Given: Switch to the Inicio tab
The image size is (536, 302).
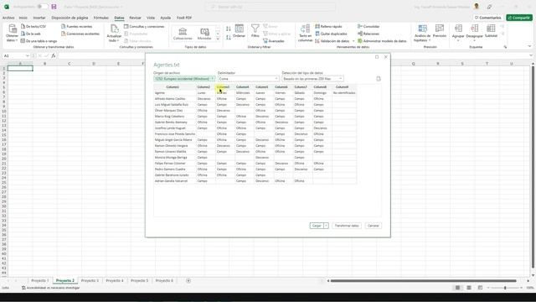Looking at the screenshot, I should pyautogui.click(x=23, y=18).
